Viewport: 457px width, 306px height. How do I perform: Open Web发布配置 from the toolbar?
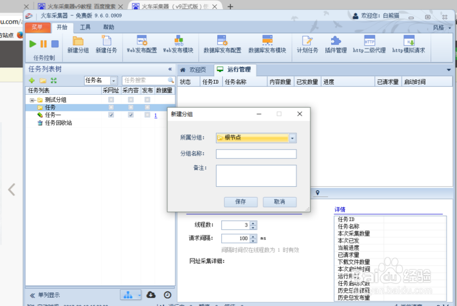tap(142, 44)
